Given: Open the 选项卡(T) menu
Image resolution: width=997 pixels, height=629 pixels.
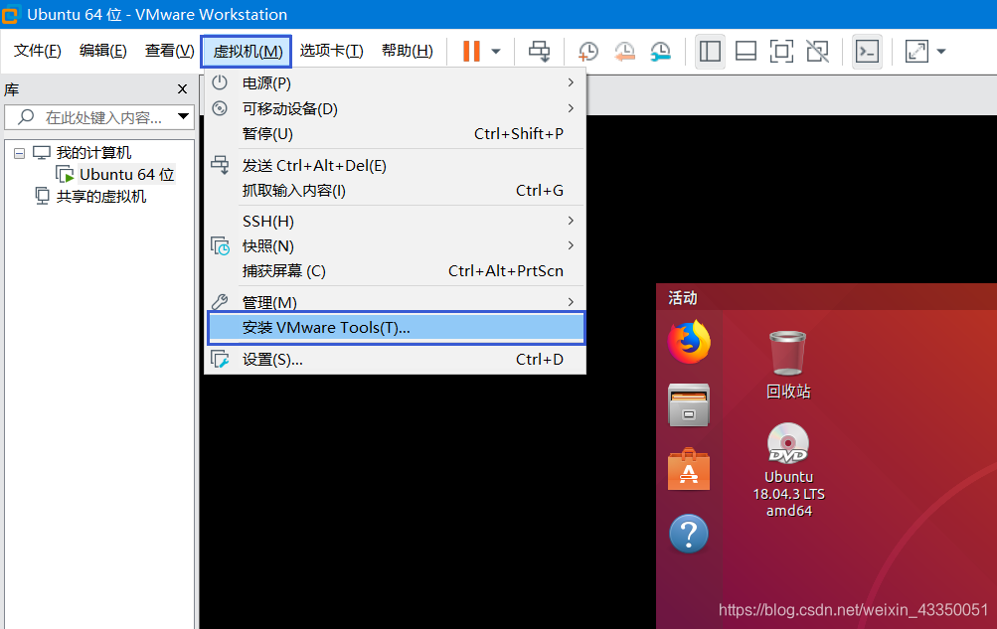Looking at the screenshot, I should 331,51.
